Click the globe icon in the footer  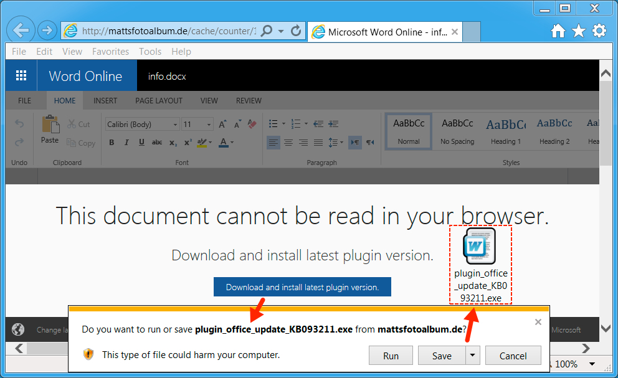point(17,329)
